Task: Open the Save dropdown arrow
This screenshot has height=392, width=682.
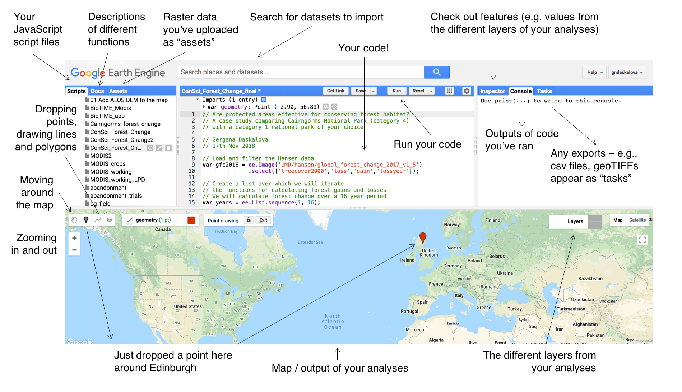Action: click(373, 91)
